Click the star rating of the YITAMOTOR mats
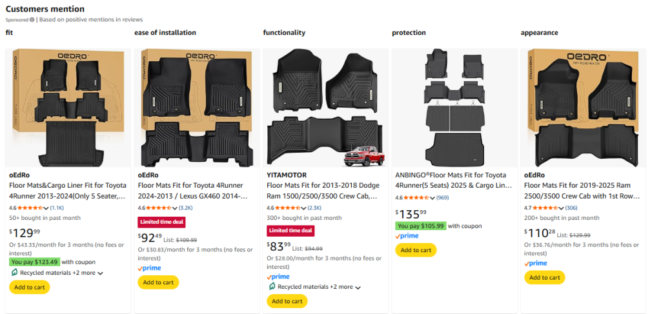Screen dimensions: 661x314 click(x=290, y=208)
